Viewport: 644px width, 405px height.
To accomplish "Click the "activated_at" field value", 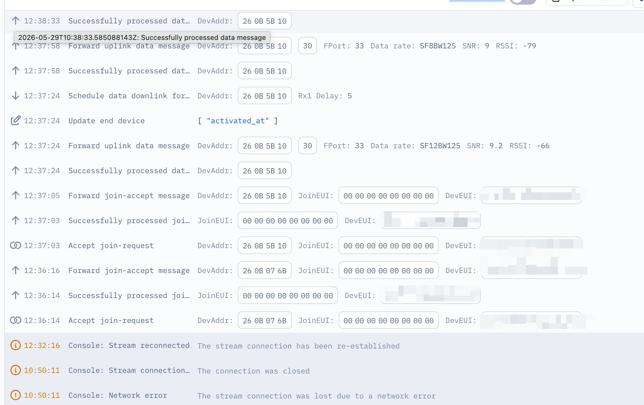I will [x=238, y=121].
